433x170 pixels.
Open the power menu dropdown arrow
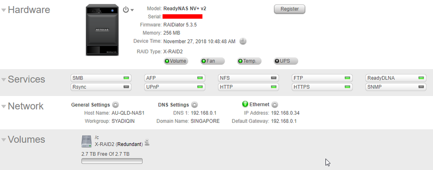click(132, 10)
